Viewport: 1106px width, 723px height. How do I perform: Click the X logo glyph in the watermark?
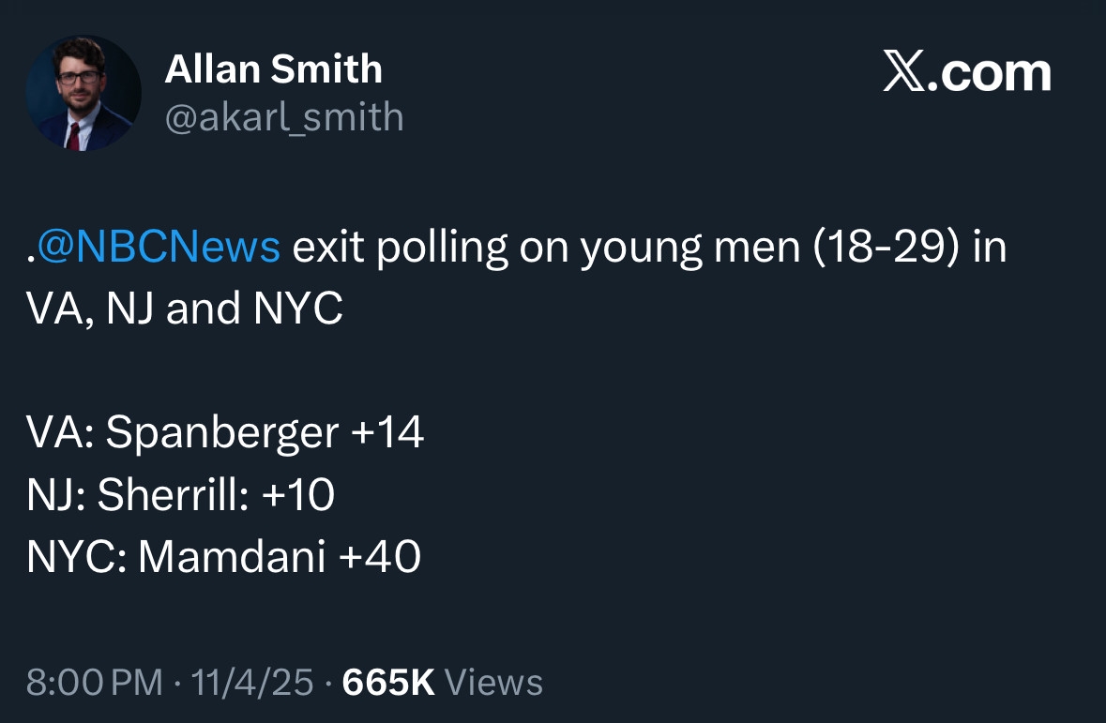click(904, 73)
